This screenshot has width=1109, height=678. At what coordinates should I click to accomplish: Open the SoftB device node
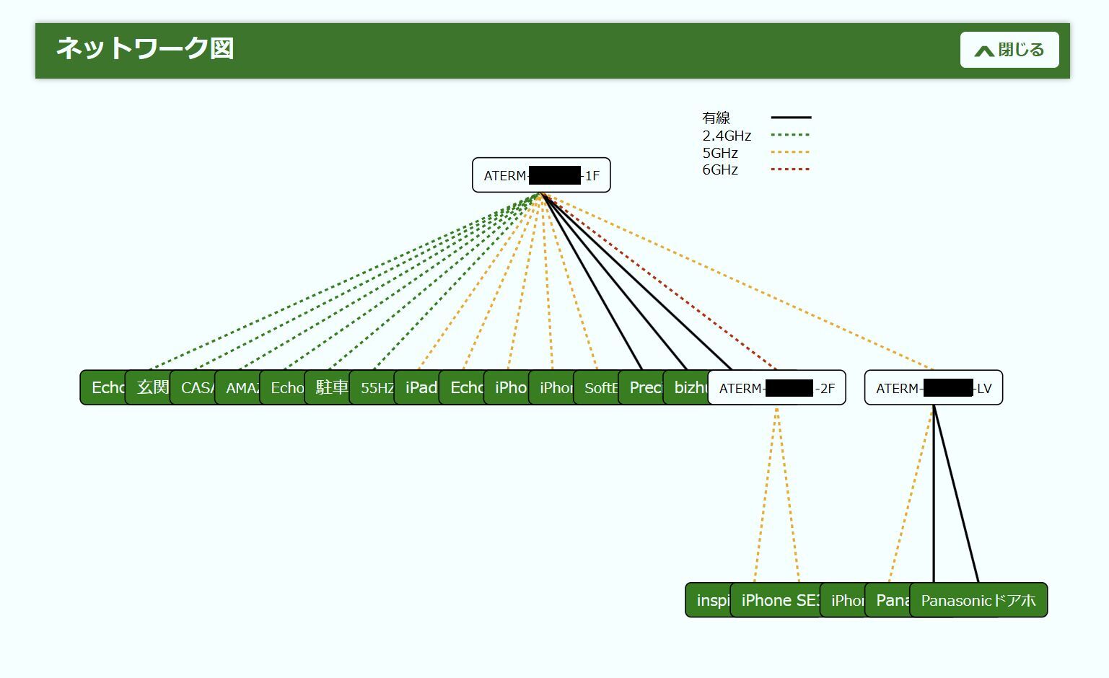600,388
